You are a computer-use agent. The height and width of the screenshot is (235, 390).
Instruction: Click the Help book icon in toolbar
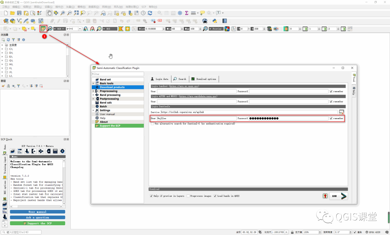pyautogui.click(x=225, y=21)
